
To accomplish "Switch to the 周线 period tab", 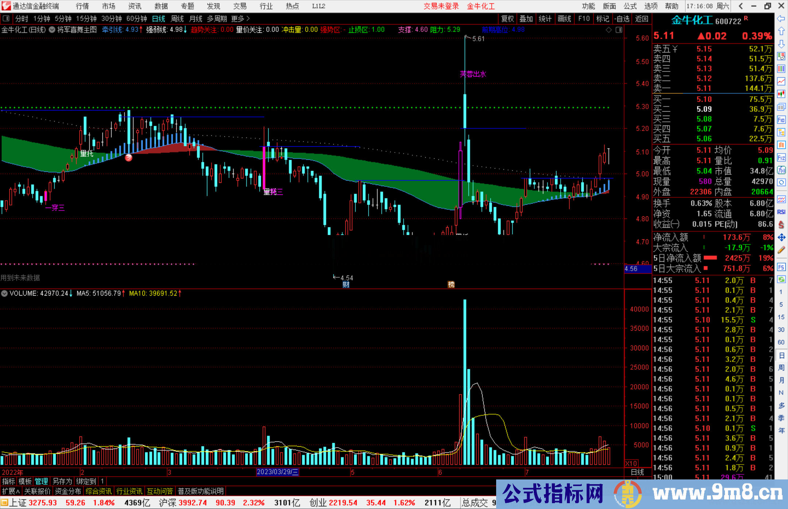I will point(177,19).
